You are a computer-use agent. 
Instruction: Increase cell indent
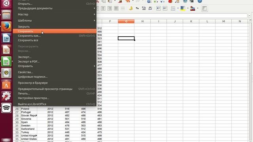(165, 8)
